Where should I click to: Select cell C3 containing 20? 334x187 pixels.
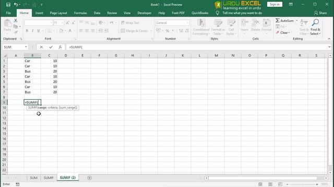[x=49, y=71]
